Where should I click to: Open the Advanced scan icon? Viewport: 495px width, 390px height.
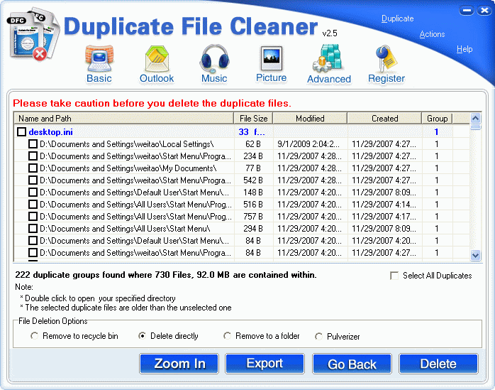click(329, 64)
